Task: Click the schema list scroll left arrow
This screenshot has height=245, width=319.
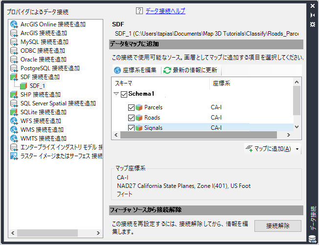Action: (116, 135)
